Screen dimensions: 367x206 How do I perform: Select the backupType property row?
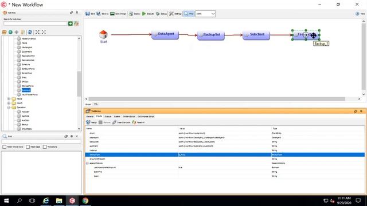225,154
